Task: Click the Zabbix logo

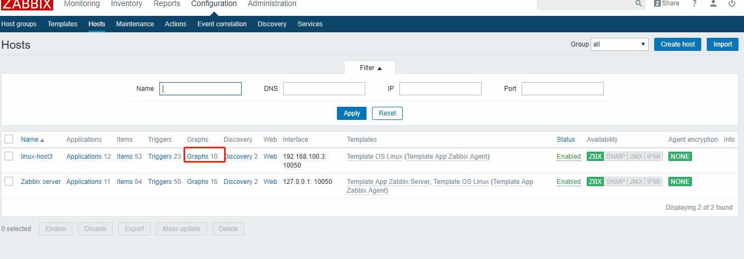Action: (x=27, y=4)
